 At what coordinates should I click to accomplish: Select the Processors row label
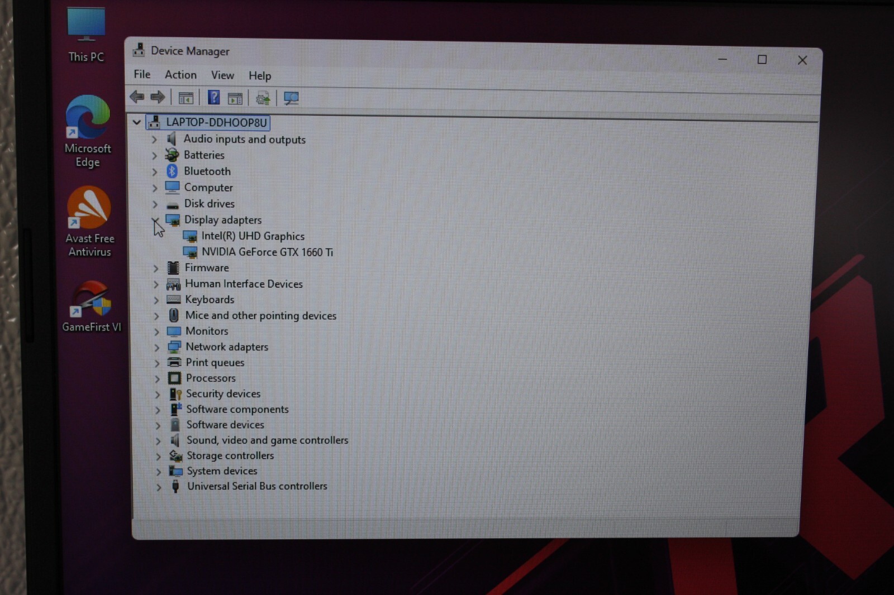point(211,378)
